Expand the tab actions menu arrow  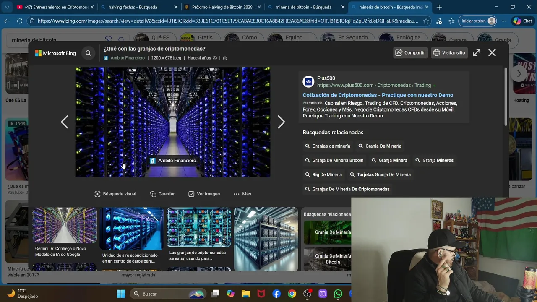tap(7, 7)
